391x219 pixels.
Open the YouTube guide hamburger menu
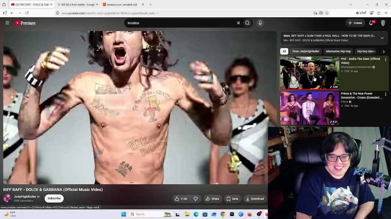coord(7,23)
